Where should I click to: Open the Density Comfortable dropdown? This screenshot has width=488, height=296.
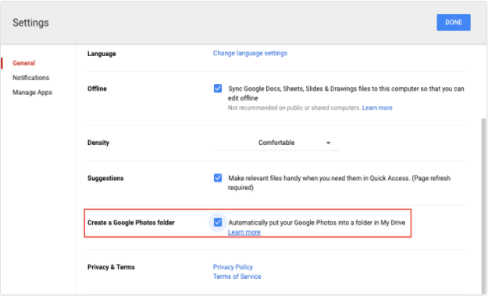point(276,143)
